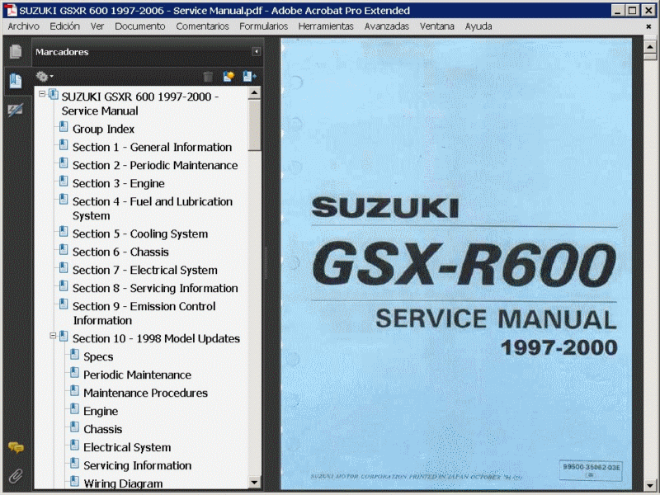Open bookmark Section 1 - General Information
This screenshot has width=660, height=495.
pyautogui.click(x=152, y=147)
